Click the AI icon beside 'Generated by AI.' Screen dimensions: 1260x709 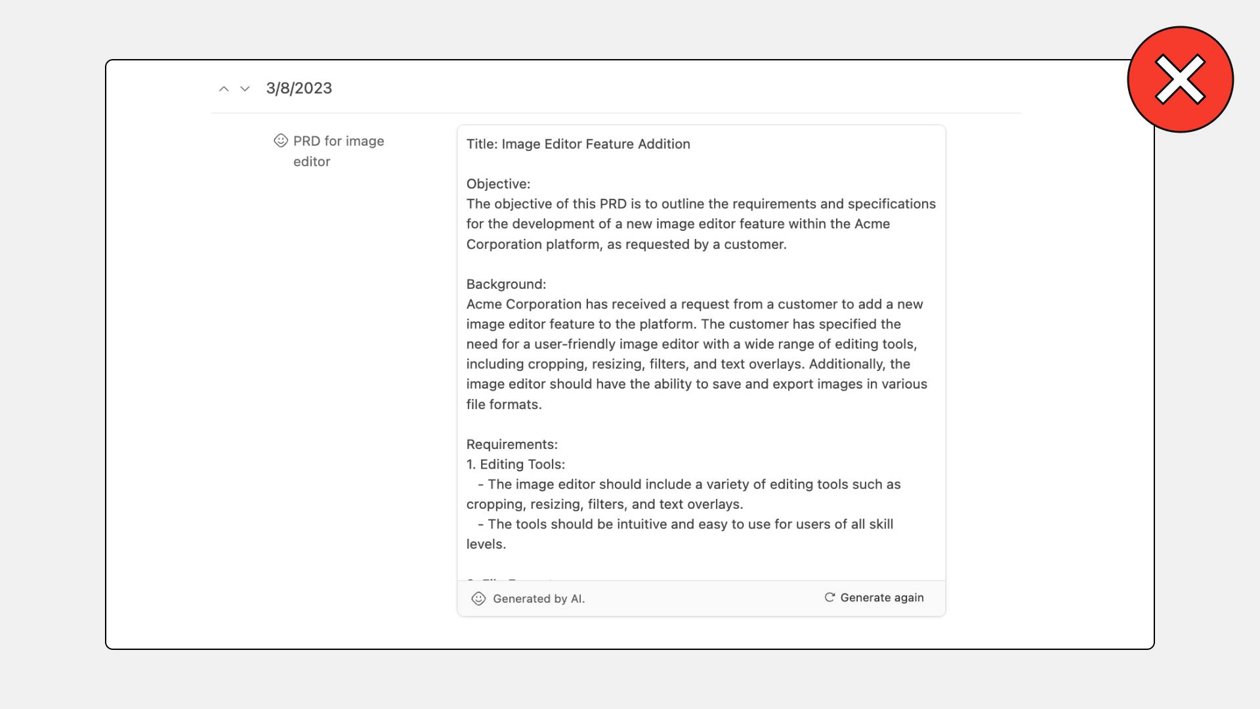tap(478, 599)
